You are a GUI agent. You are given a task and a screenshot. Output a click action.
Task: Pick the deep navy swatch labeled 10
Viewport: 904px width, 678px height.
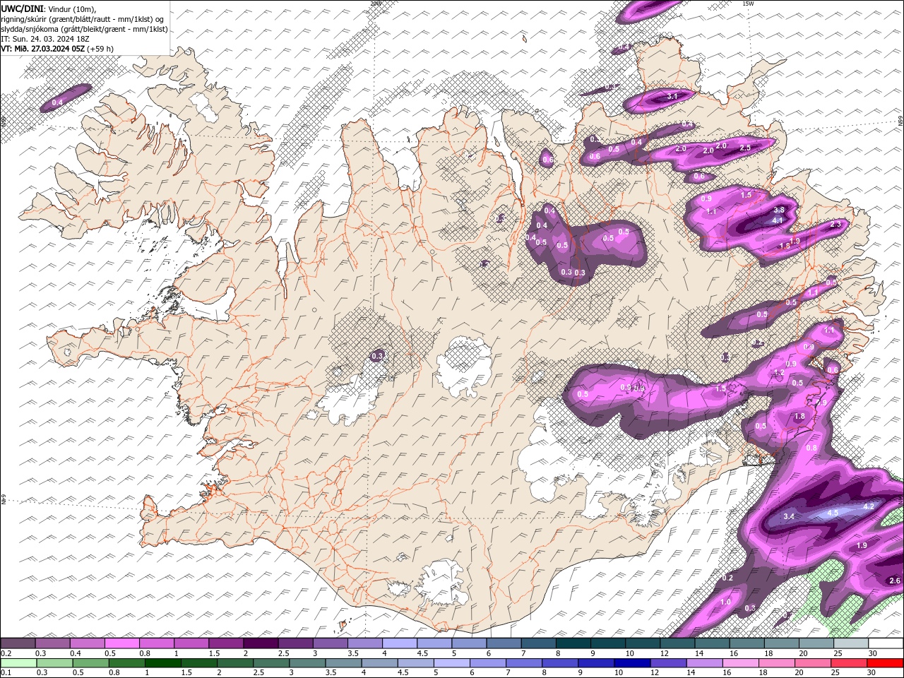tap(631, 663)
